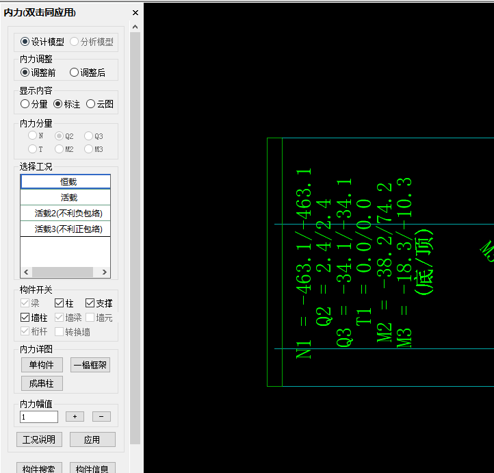
Task: Click the 内力幅值 input field
Action: tap(39, 417)
